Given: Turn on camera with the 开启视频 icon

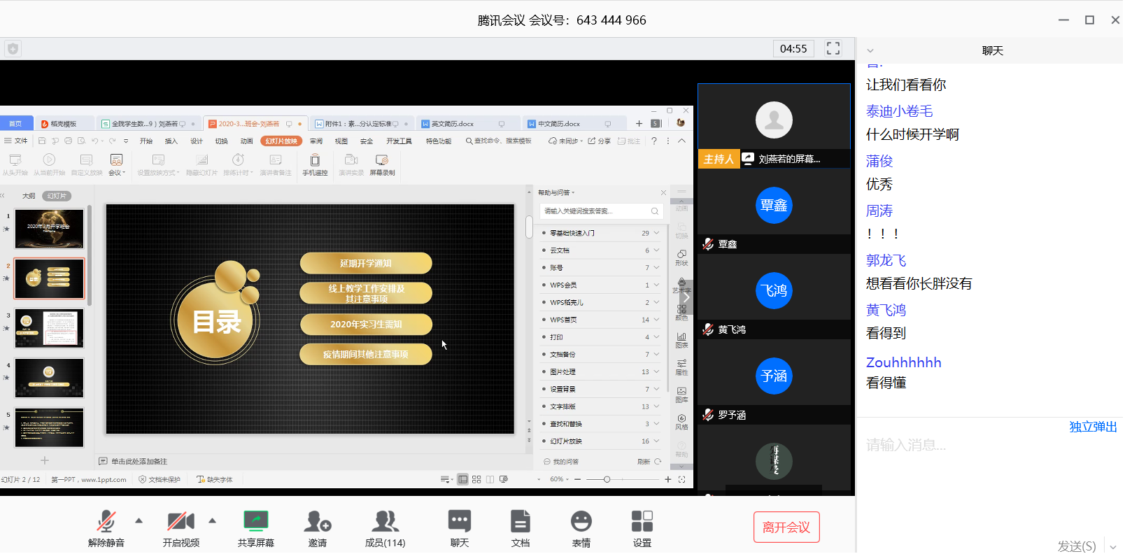Looking at the screenshot, I should [x=181, y=521].
